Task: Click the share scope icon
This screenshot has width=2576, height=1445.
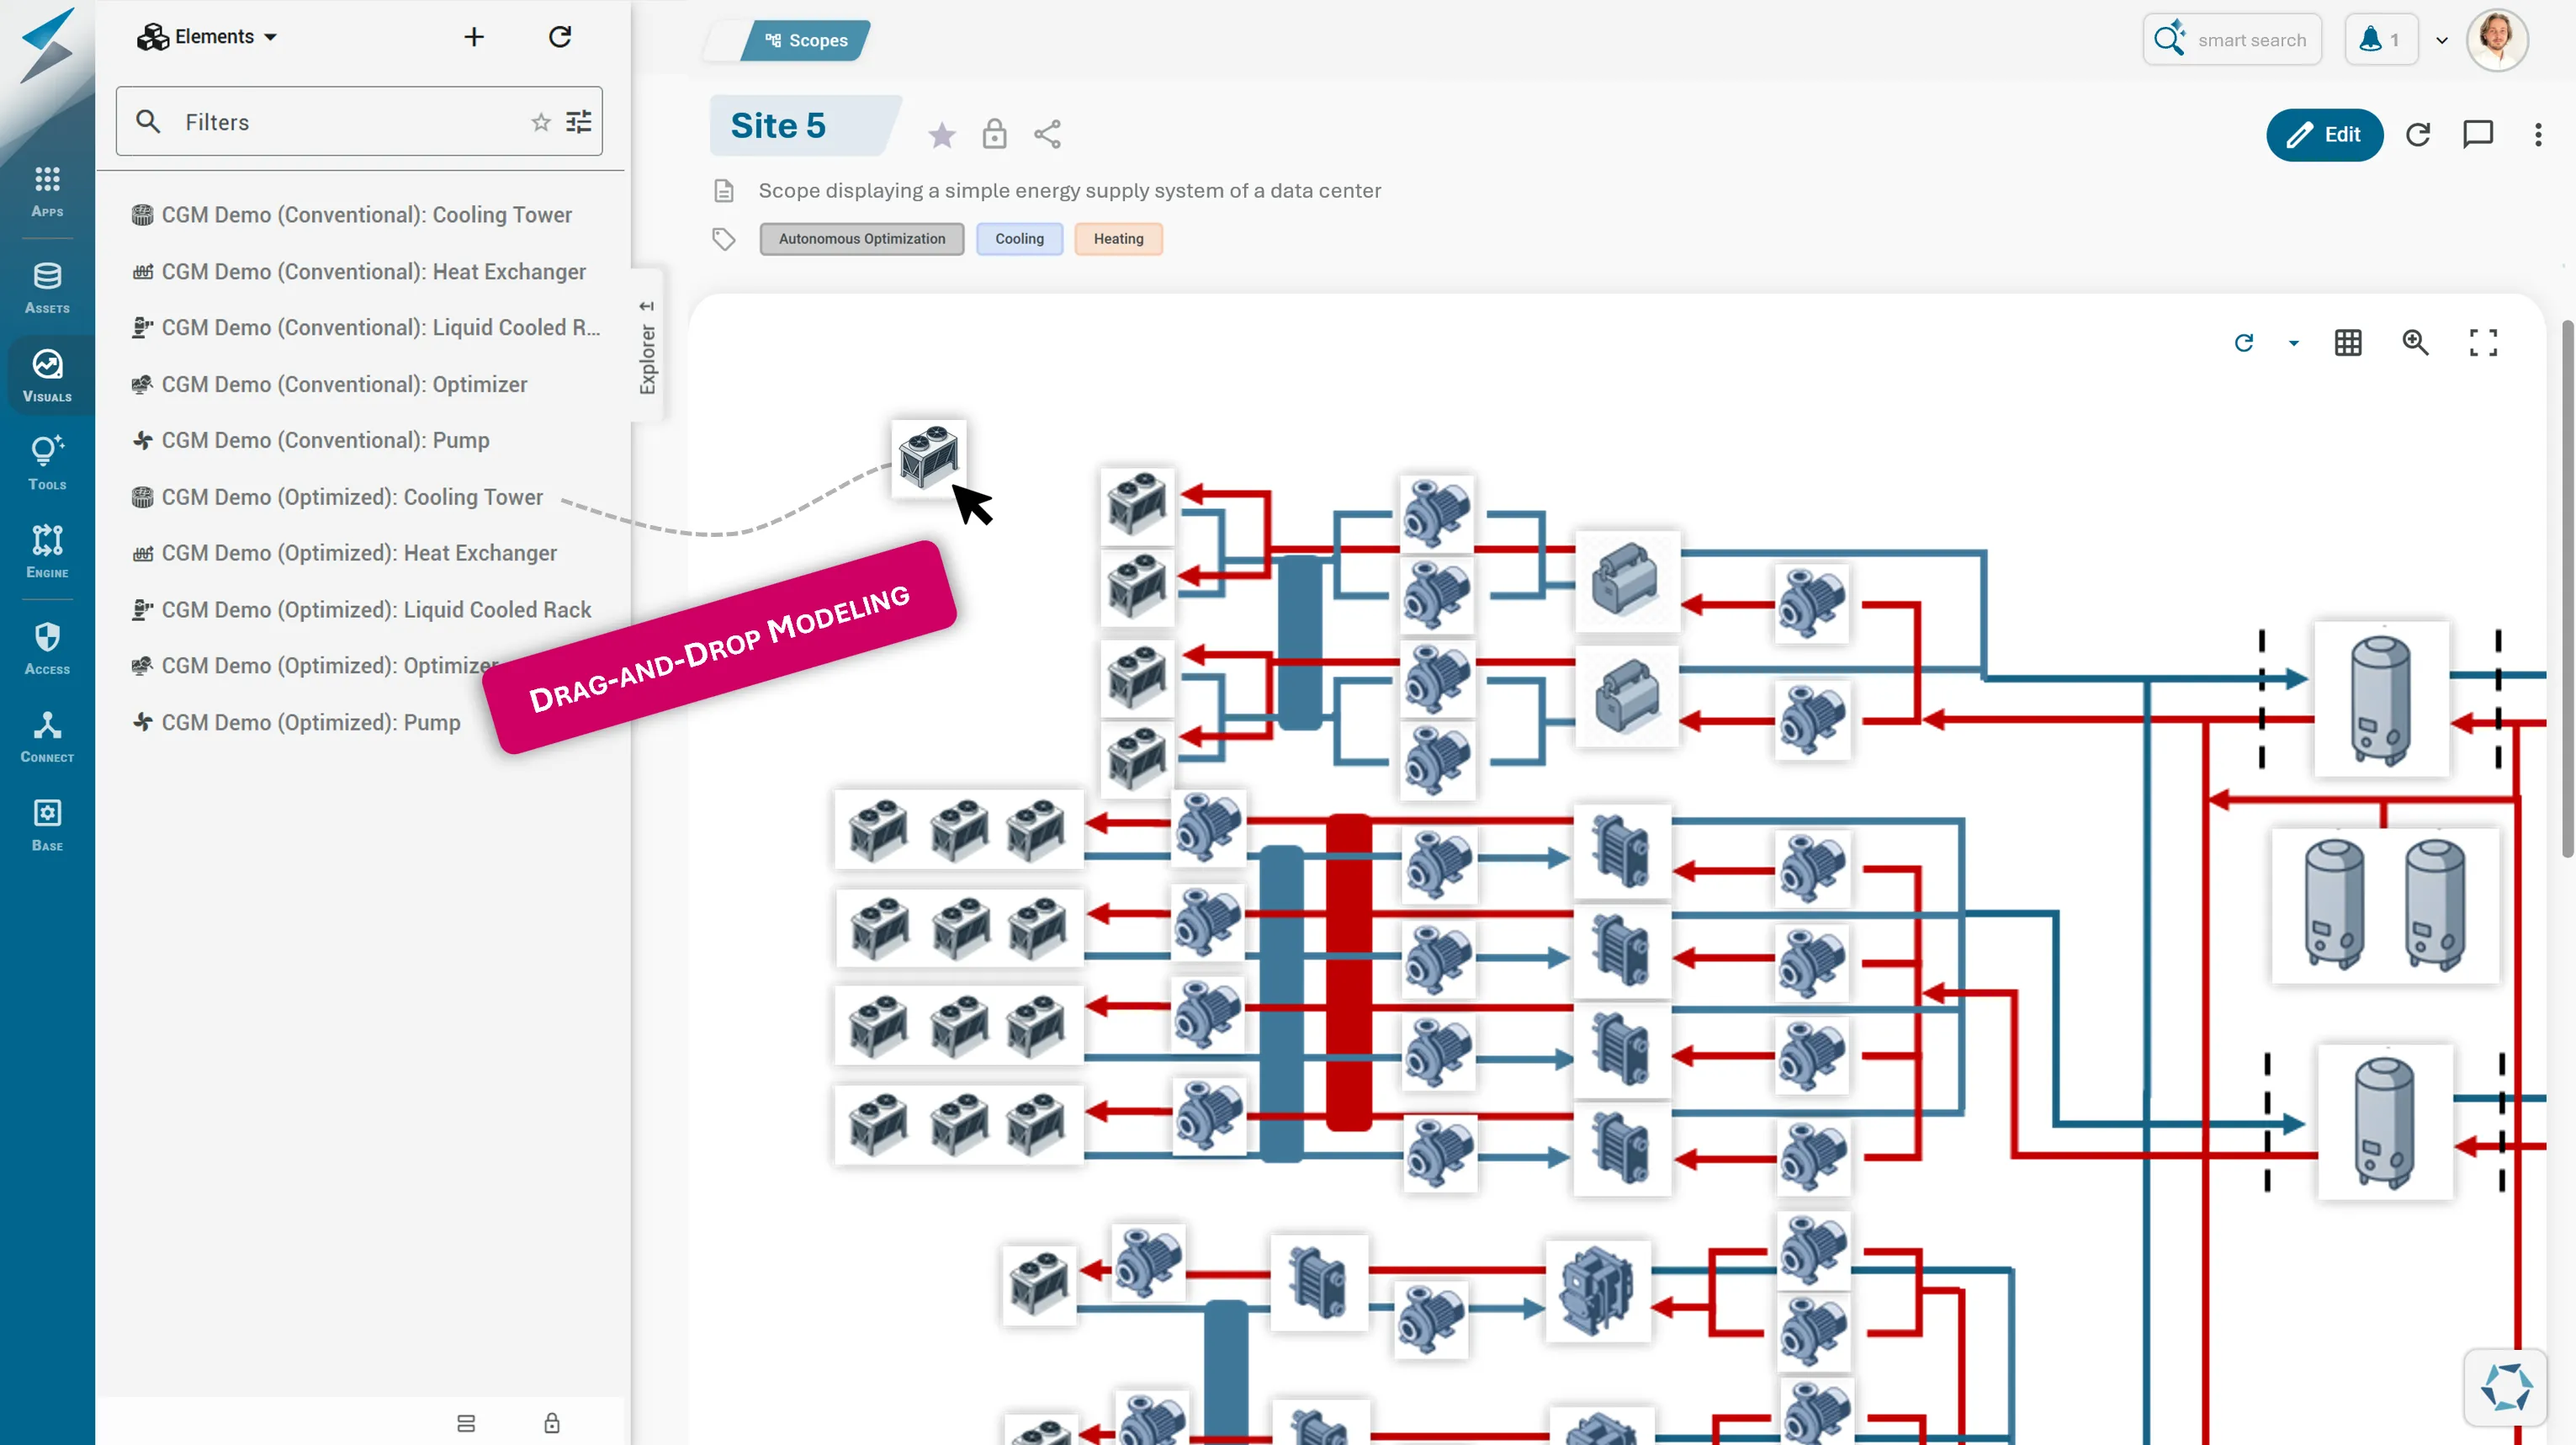Action: [x=1047, y=134]
